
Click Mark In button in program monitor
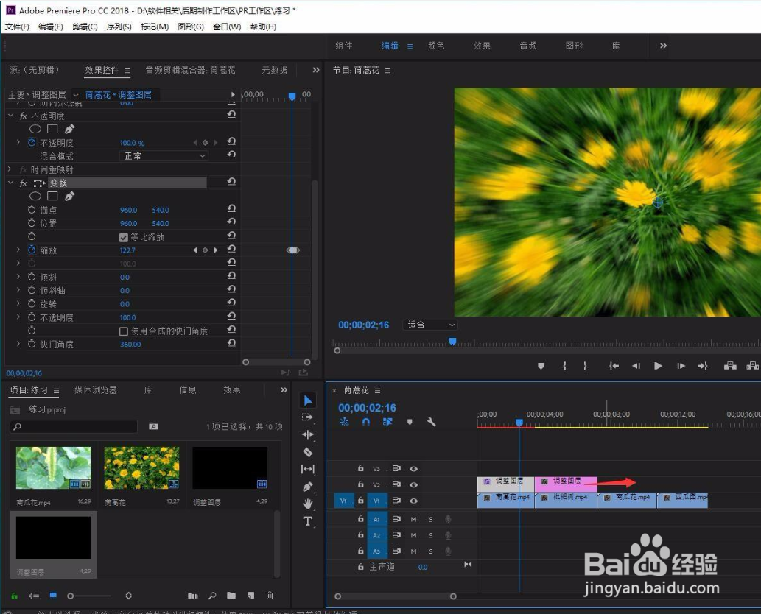click(x=564, y=366)
